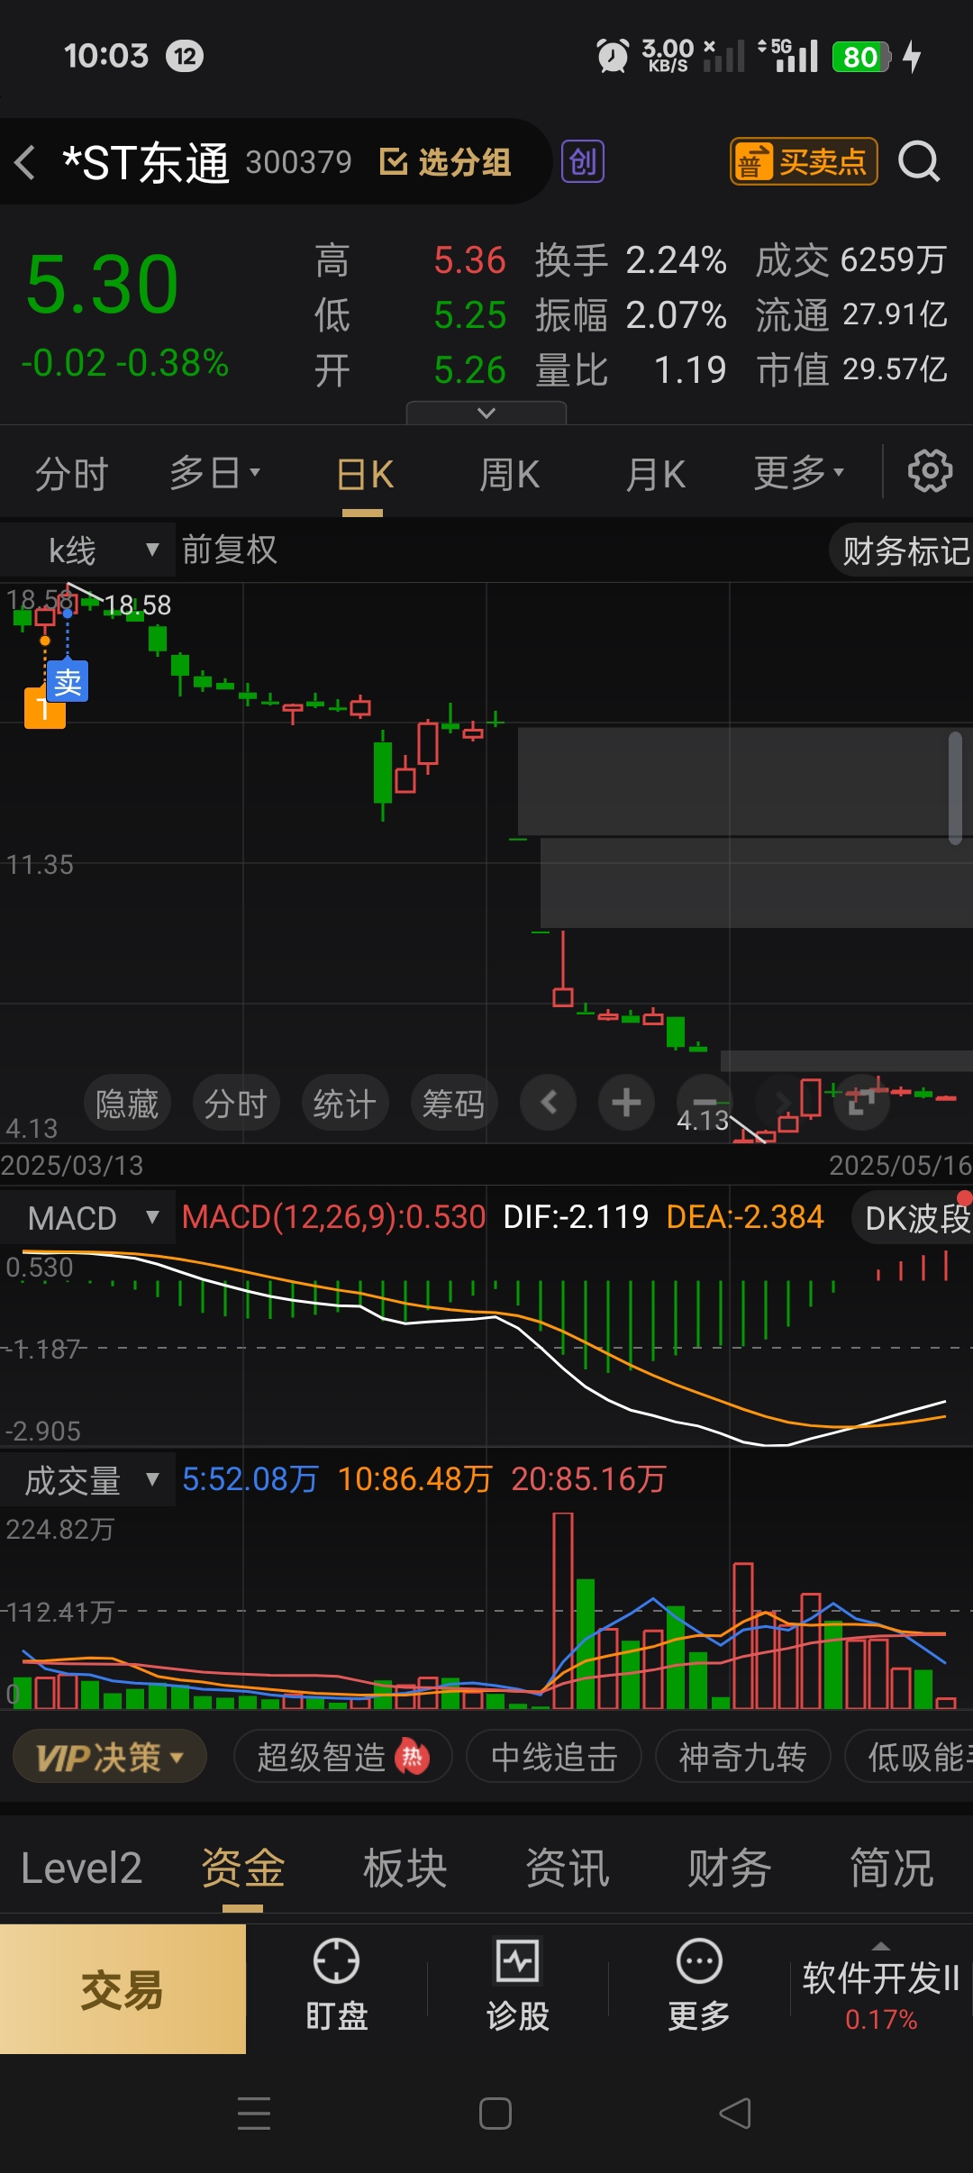This screenshot has width=973, height=2173.
Task: Switch to the 简况 tab
Action: pyautogui.click(x=892, y=1868)
